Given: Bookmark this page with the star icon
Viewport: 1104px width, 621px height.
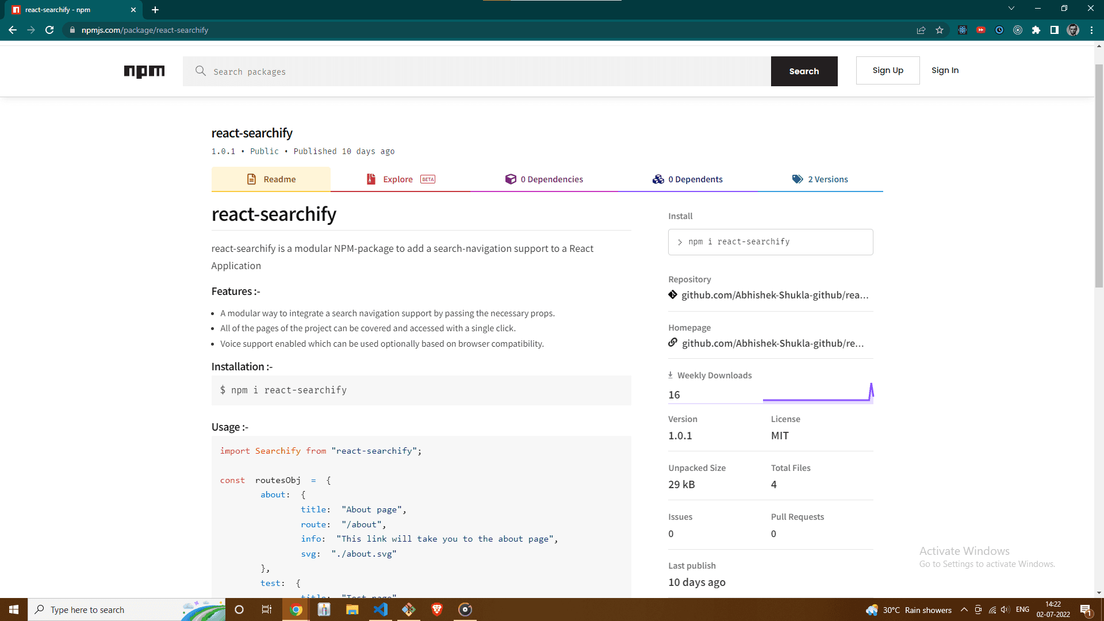Looking at the screenshot, I should tap(940, 30).
